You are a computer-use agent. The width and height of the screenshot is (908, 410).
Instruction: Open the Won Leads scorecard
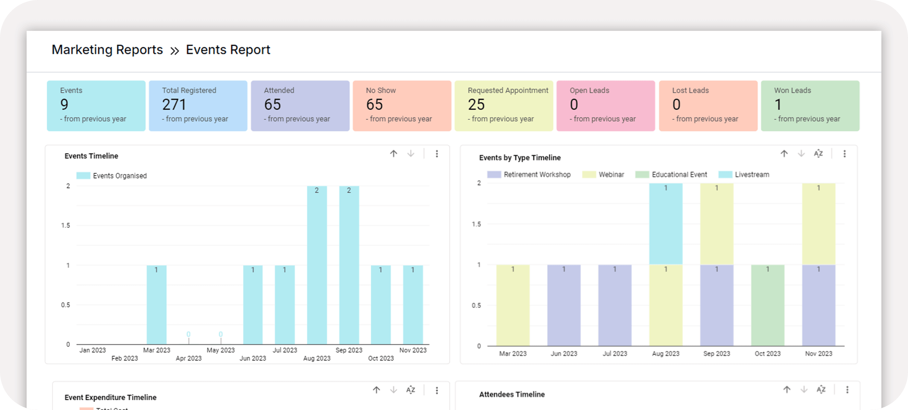[x=810, y=106]
